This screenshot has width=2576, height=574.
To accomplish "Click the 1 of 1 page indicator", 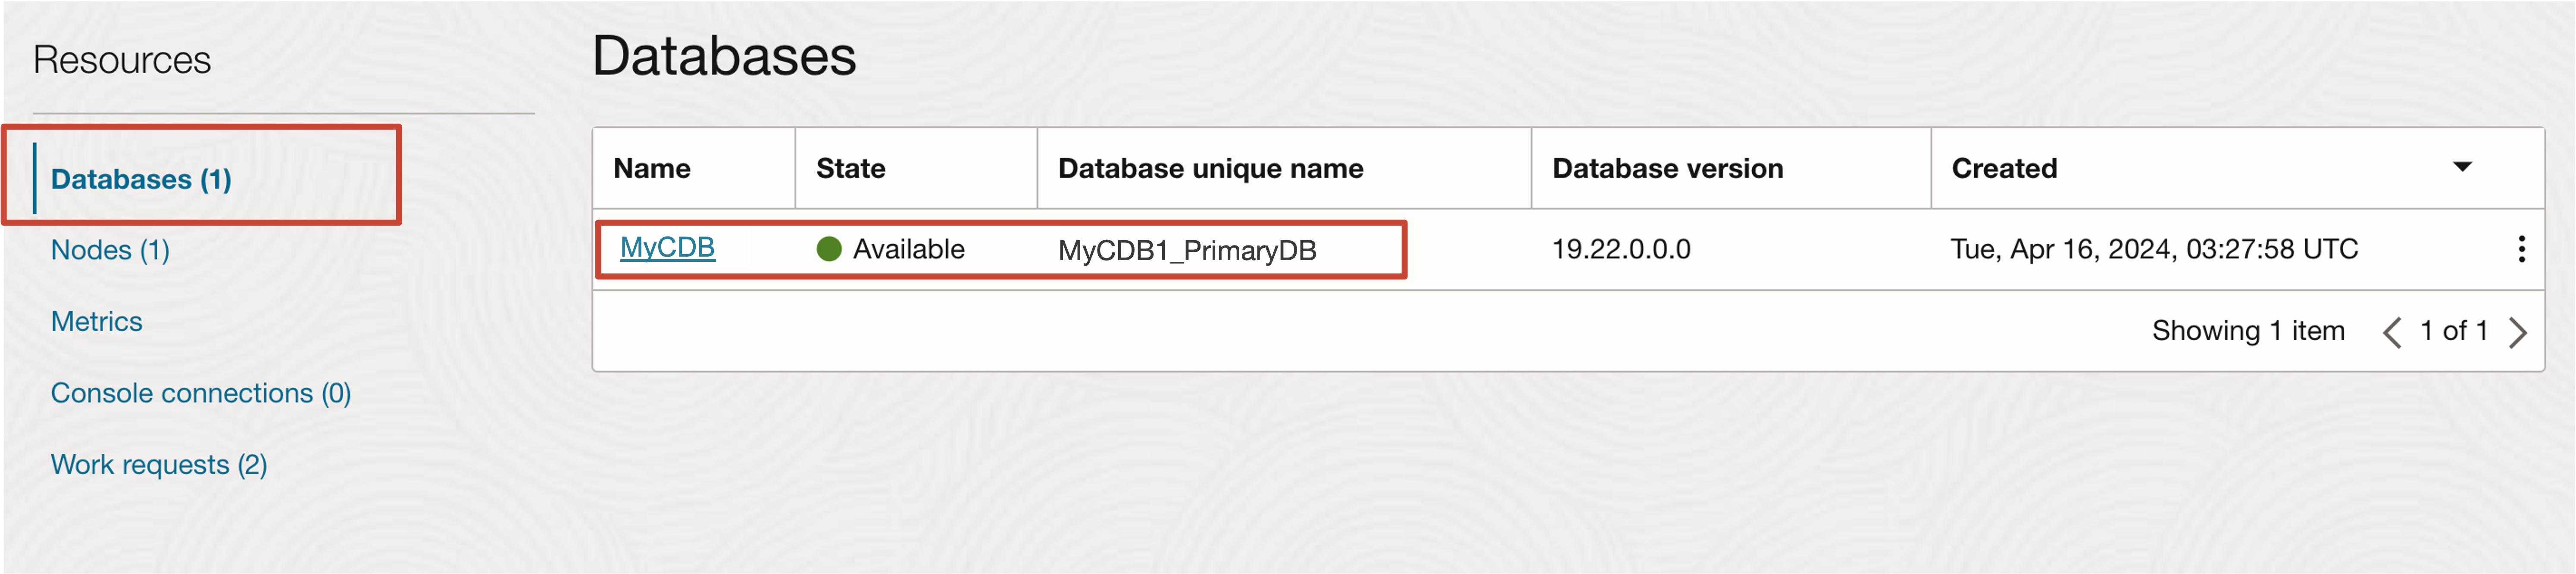I will point(2454,330).
